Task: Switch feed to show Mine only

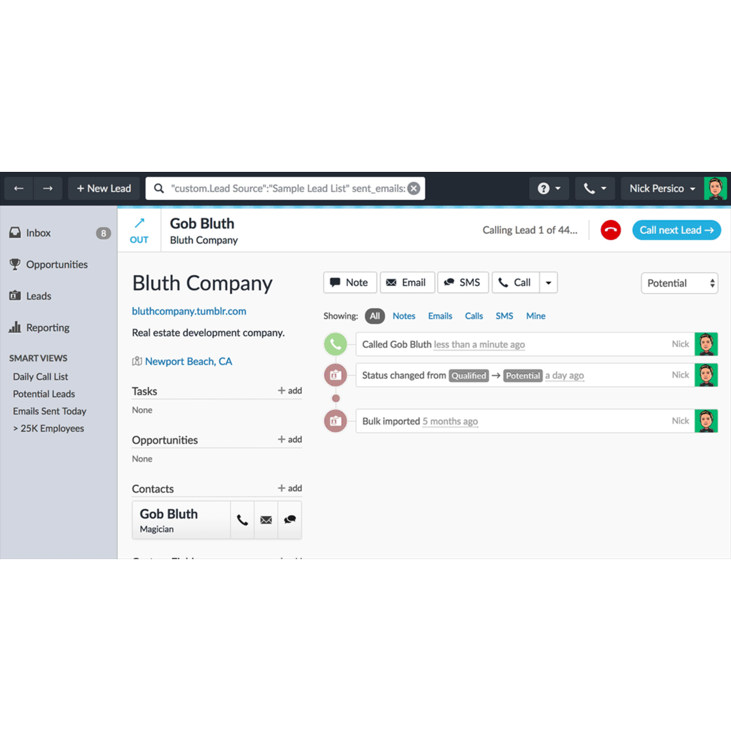Action: (536, 316)
